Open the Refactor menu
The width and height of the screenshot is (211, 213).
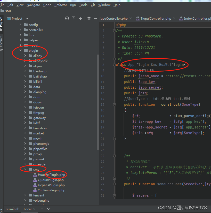[x=61, y=5]
